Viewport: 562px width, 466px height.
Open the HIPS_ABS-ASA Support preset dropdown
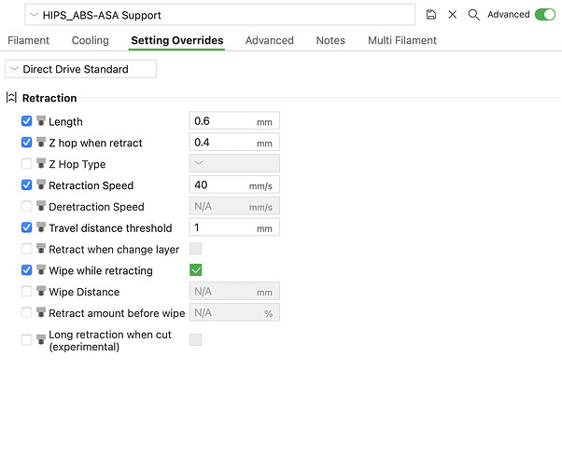point(219,15)
